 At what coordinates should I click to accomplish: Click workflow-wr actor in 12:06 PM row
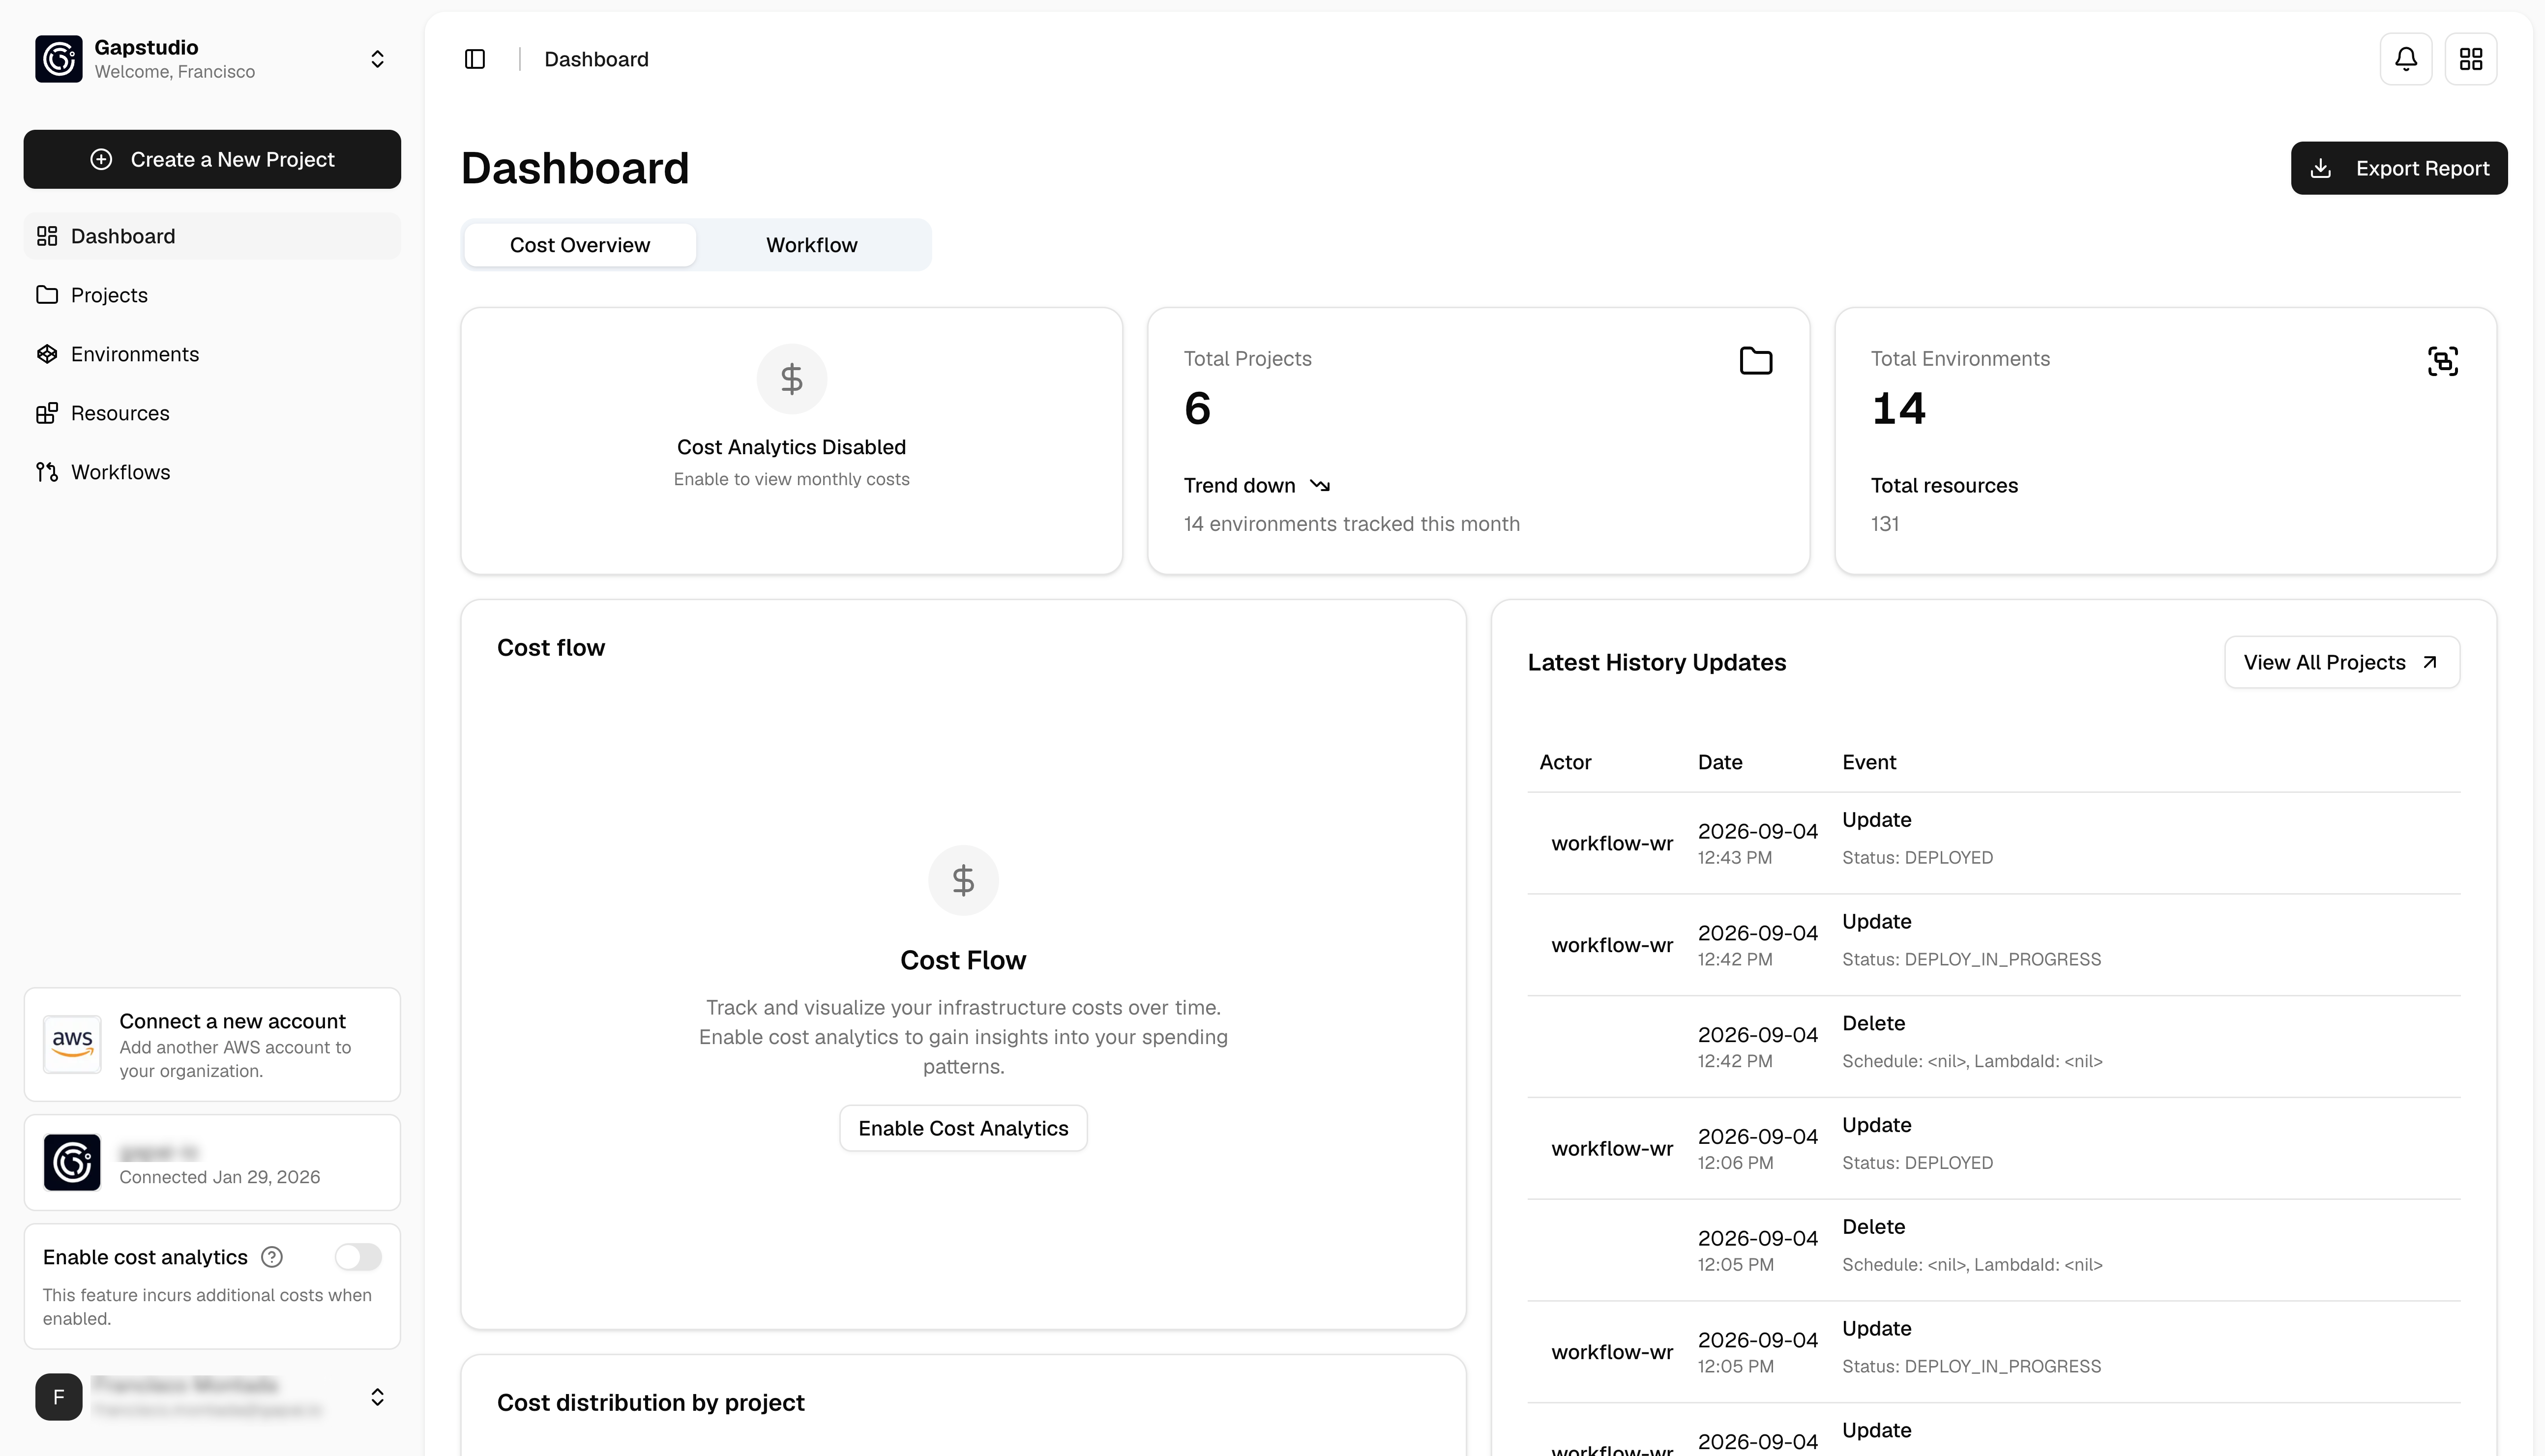click(x=1611, y=1149)
